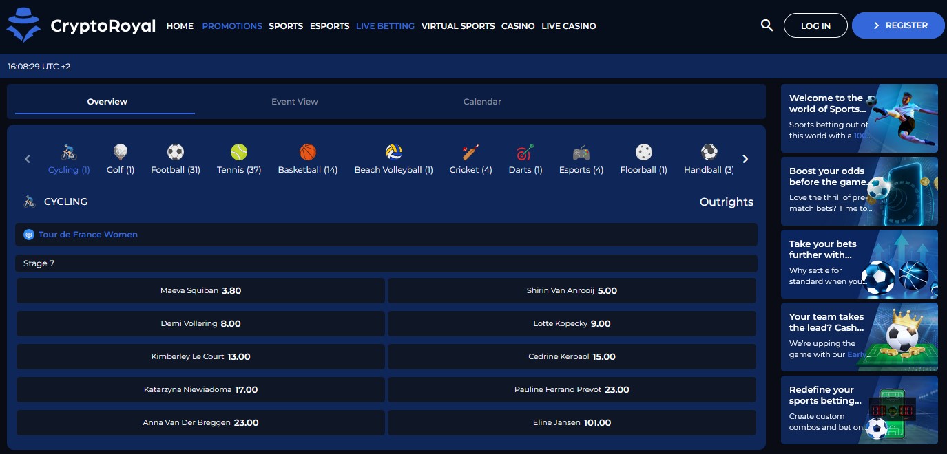Screen dimensions: 947x454
Task: Bet on Demi Vollering at 8.00
Action: point(200,324)
